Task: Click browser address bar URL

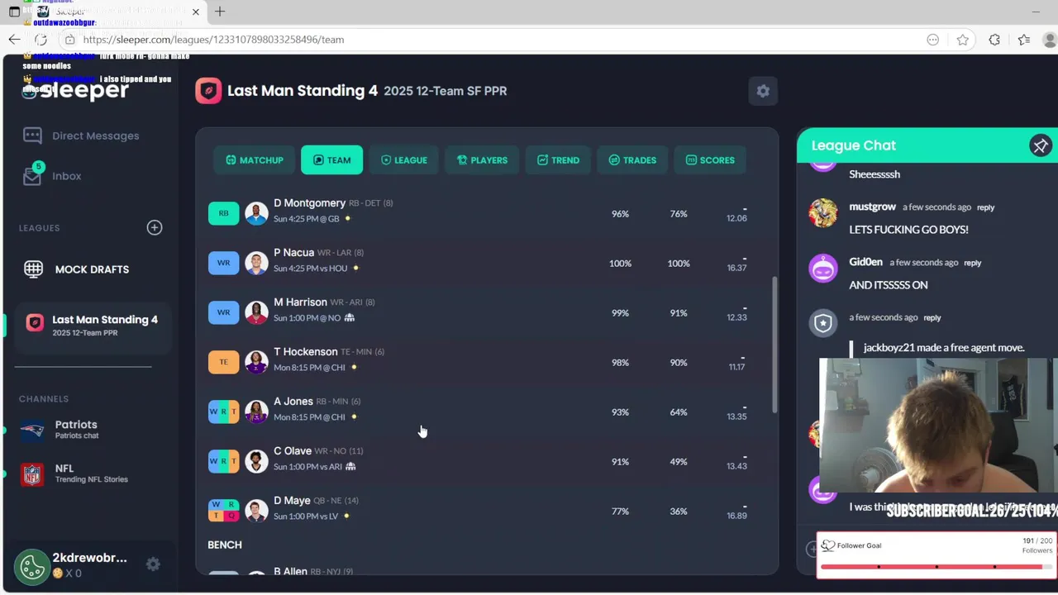Action: coord(213,40)
